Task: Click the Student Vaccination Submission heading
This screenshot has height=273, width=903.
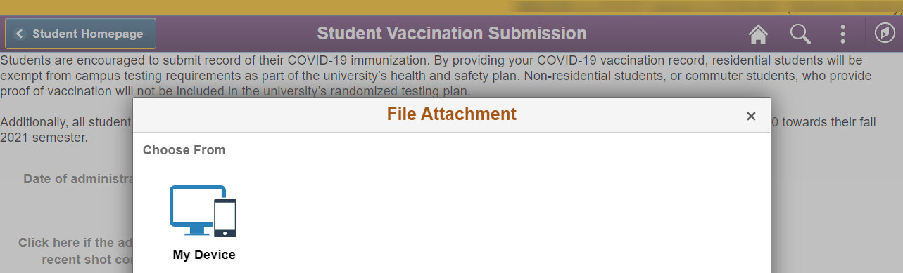Action: (451, 33)
